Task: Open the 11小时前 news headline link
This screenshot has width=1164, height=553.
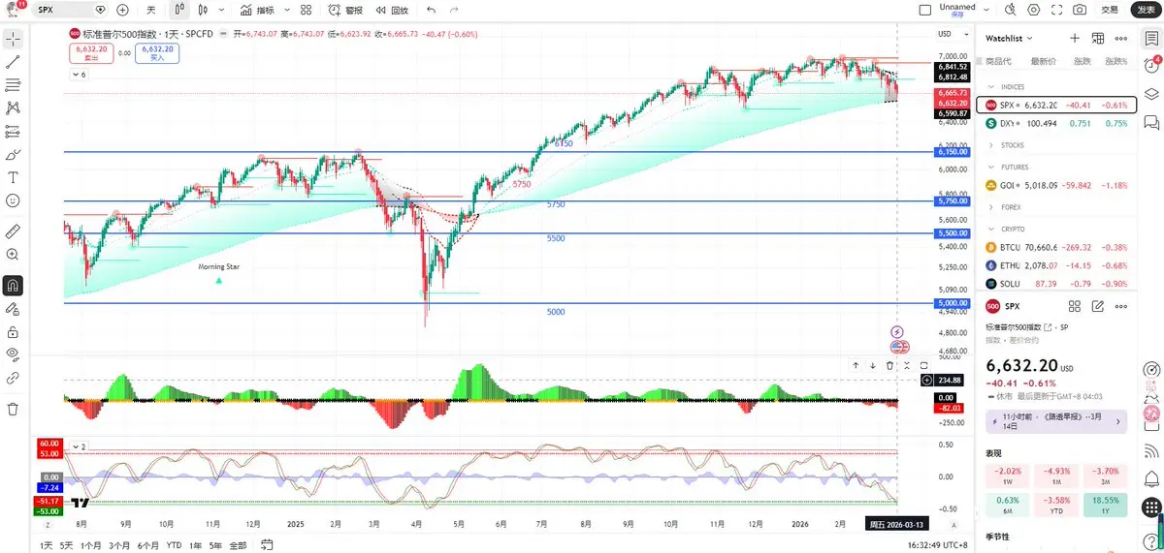Action: tap(1055, 421)
